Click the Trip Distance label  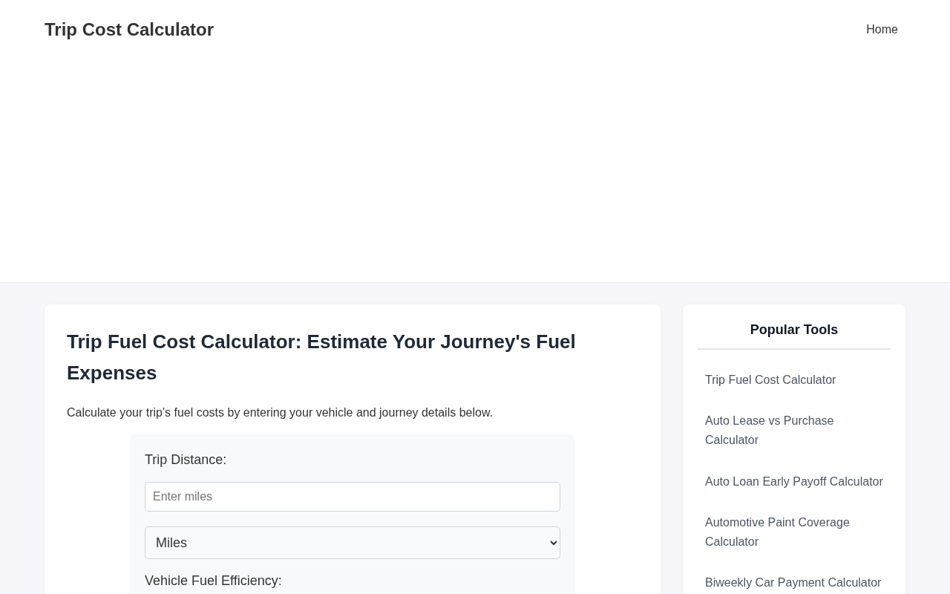pyautogui.click(x=186, y=460)
